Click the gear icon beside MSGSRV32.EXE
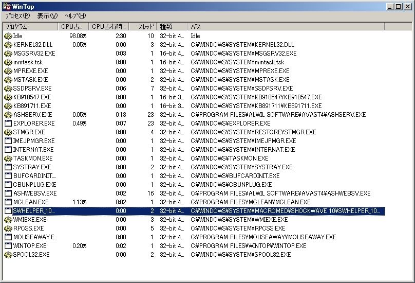 click(8, 54)
